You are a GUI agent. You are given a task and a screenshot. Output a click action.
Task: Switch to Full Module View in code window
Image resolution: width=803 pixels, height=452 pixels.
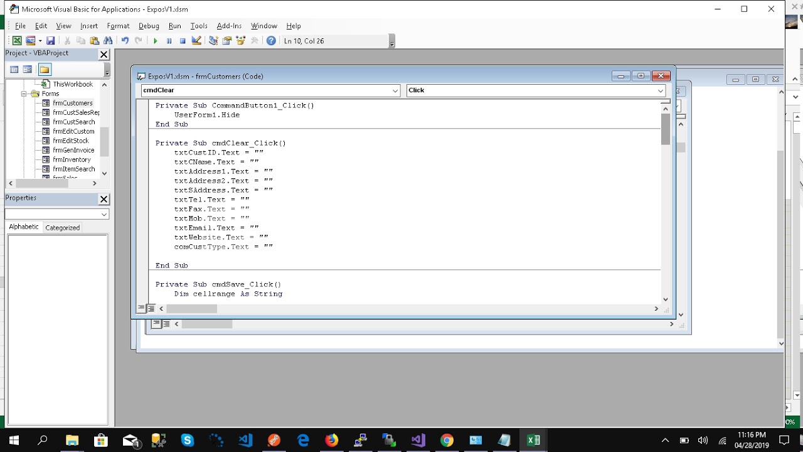pos(151,308)
